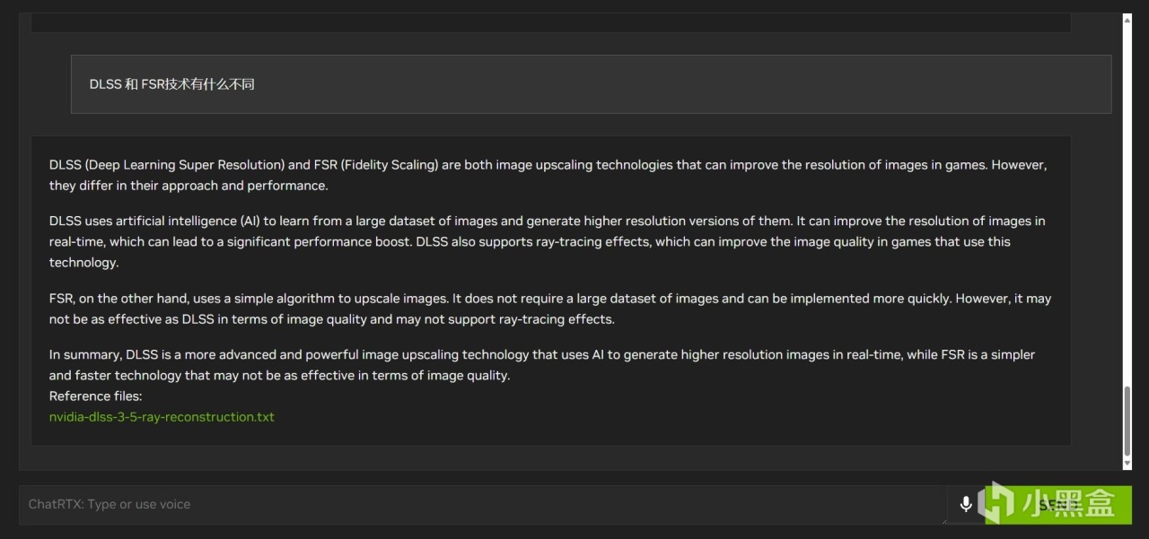Open the nvidia-dlss-3-5-ray-reconstruction.txt reference file
1149x539 pixels.
point(162,417)
